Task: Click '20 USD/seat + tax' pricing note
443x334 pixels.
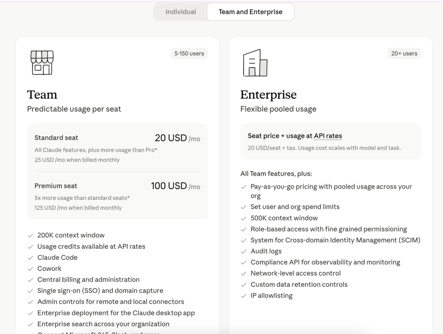Action: 272,148
